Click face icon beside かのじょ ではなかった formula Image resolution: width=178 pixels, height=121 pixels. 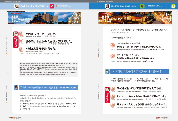coord(112,58)
